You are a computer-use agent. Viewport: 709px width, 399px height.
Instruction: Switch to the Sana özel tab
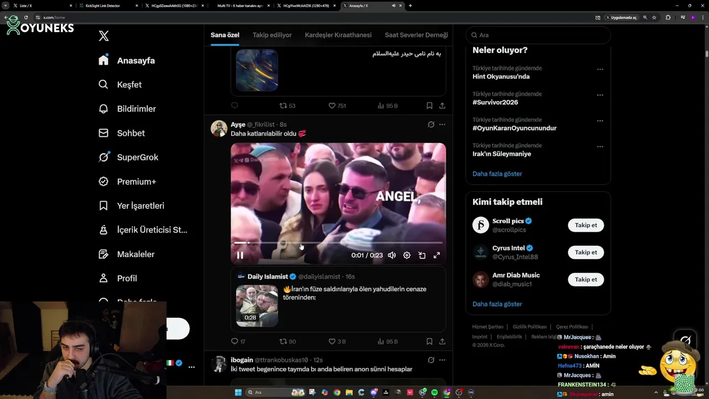coord(225,35)
